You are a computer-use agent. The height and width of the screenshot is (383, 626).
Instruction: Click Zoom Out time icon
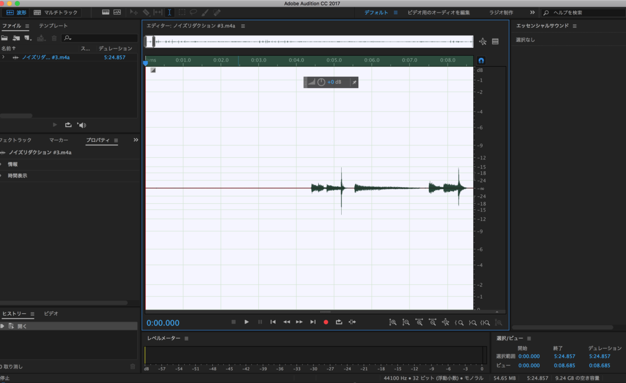432,323
